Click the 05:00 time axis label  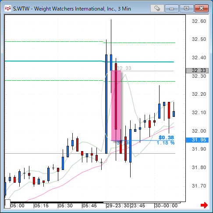(x=18, y=206)
